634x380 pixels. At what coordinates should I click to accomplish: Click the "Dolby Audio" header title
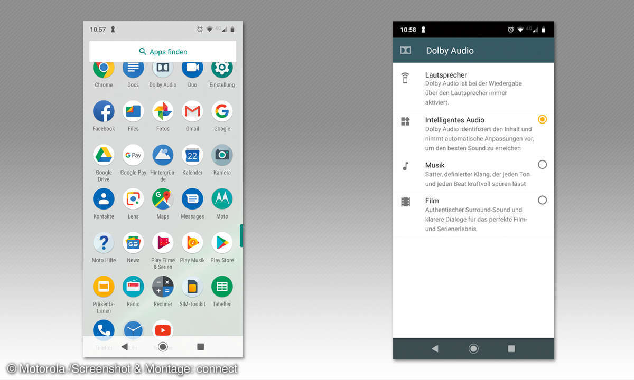[450, 51]
